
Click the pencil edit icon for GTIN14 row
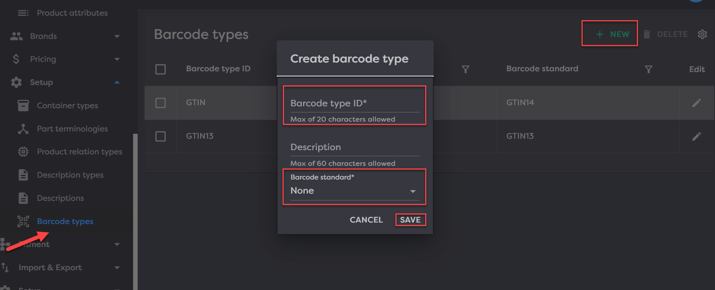point(696,103)
